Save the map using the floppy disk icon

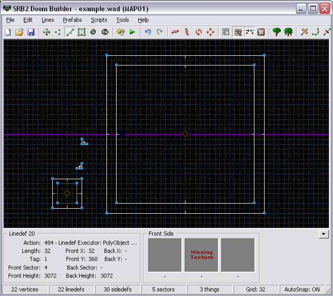pyautogui.click(x=31, y=32)
